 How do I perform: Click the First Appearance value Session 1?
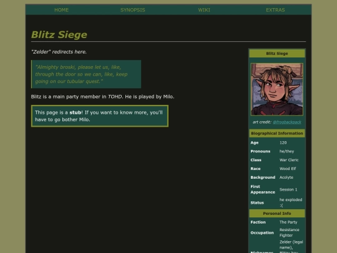pyautogui.click(x=288, y=189)
